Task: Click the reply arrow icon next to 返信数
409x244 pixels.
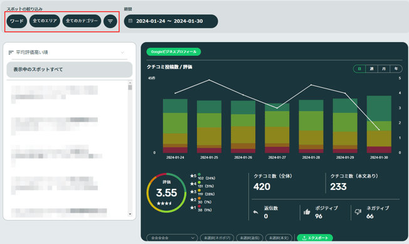Action: (256, 212)
